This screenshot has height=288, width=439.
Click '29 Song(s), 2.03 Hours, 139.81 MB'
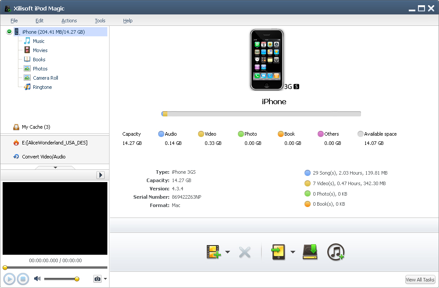[x=350, y=173]
